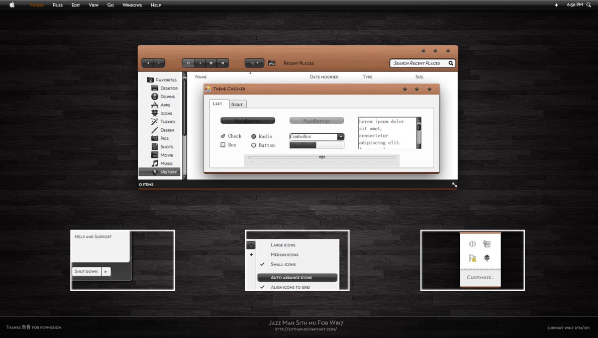Click the Apple logo in menu bar
This screenshot has height=338, width=598.
pyautogui.click(x=12, y=5)
